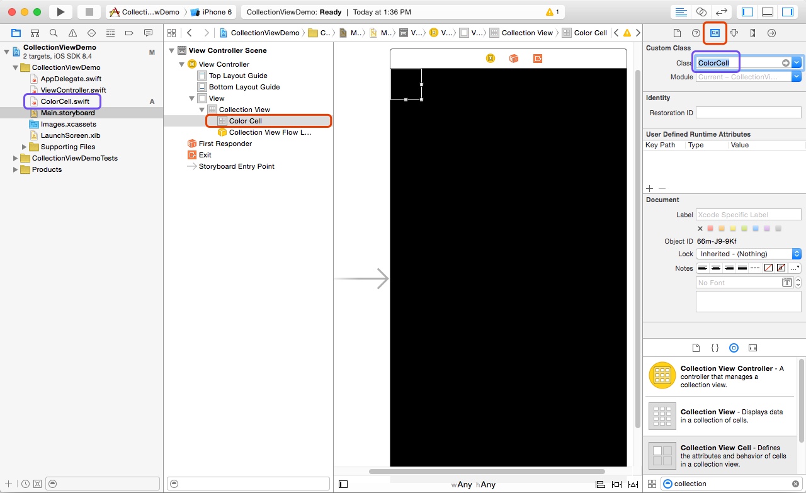
Task: Select the Collection View Controller library object
Action: point(720,376)
